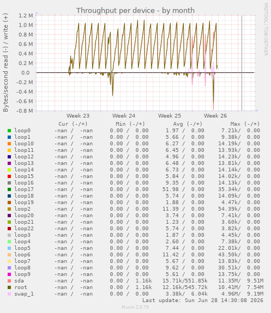Image resolution: width=271 pixels, height=313 pixels.
Task: Click the 'Munin 2.0.75' footer text
Action: [135, 307]
